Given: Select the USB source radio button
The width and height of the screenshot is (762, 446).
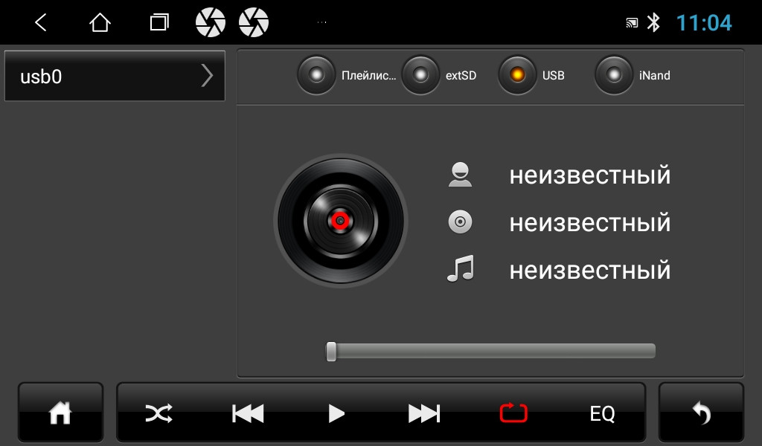Looking at the screenshot, I should coord(517,75).
